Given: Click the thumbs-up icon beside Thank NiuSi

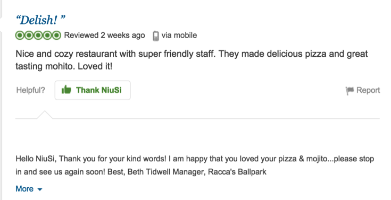Looking at the screenshot, I should point(66,90).
